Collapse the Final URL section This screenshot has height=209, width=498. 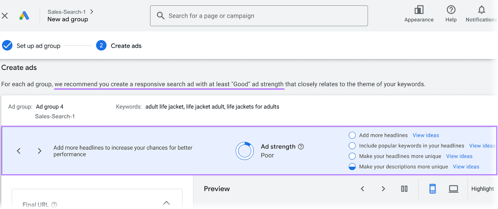(167, 203)
